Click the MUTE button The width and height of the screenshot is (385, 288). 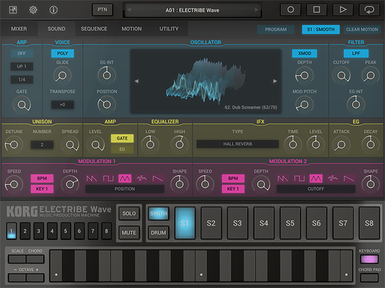point(129,232)
